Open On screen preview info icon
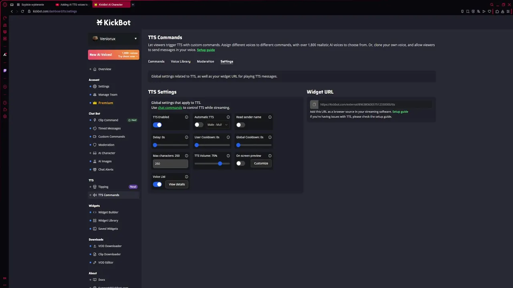The image size is (513, 288). [x=270, y=156]
